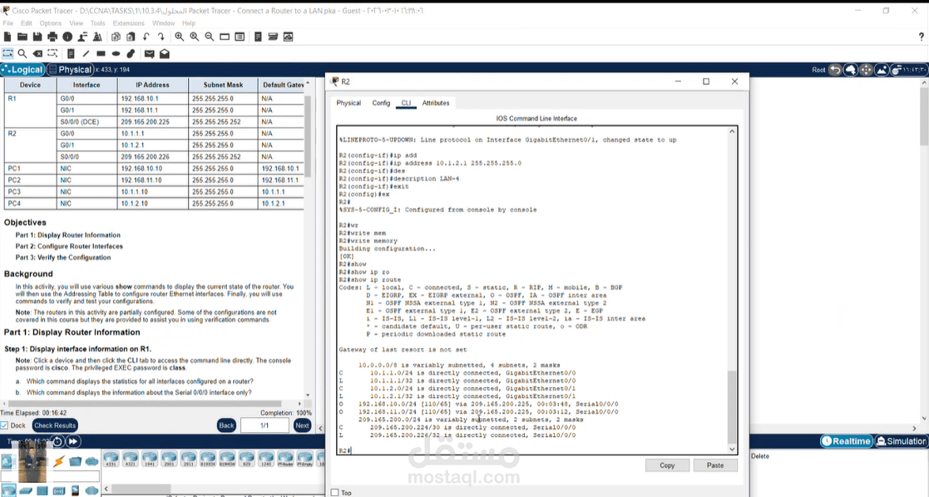929x497 pixels.
Task: Toggle the Dock checkbox
Action: (4, 425)
